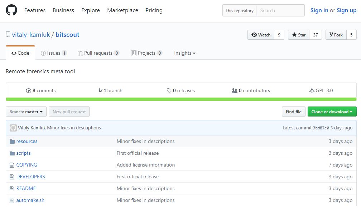Image resolution: width=361 pixels, height=208 pixels.
Task: Click the README file icon
Action: click(12, 189)
